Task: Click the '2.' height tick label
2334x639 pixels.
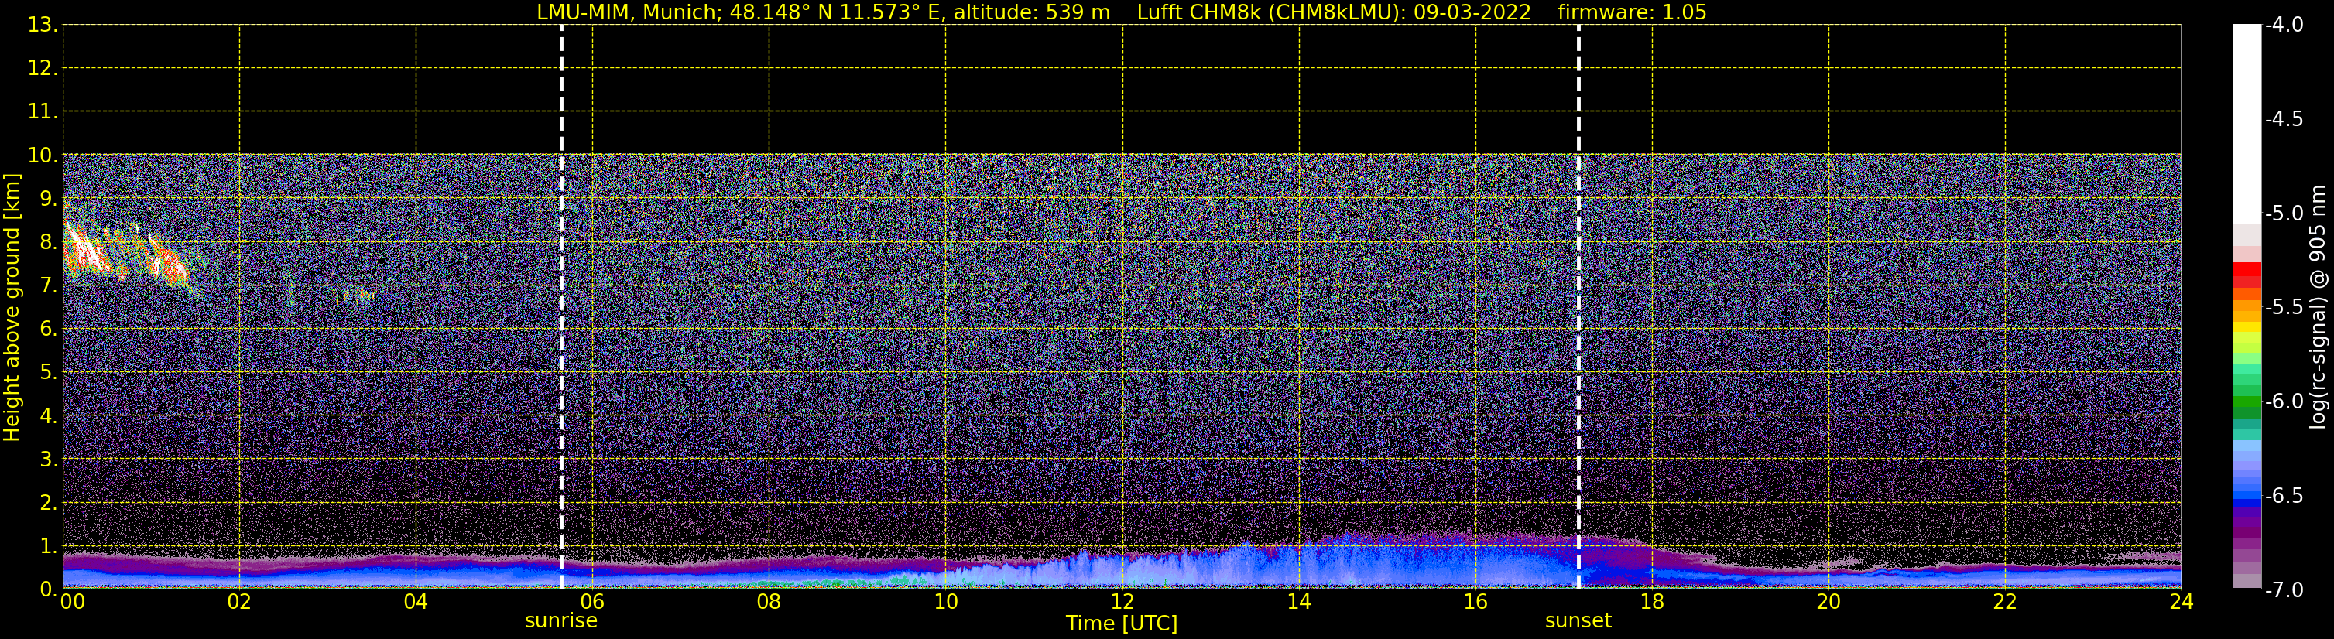Action: [49, 504]
